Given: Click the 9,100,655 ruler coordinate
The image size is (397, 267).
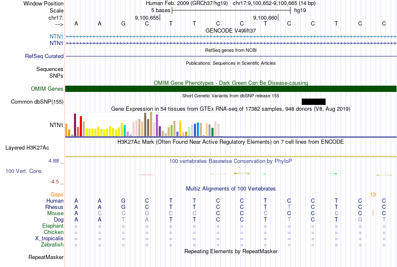Looking at the screenshot, I should click(x=147, y=18).
